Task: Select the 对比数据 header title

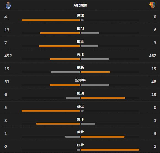Action: click(80, 5)
